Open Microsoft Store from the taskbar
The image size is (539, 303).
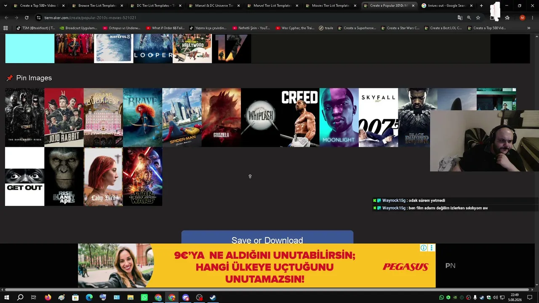click(x=75, y=298)
